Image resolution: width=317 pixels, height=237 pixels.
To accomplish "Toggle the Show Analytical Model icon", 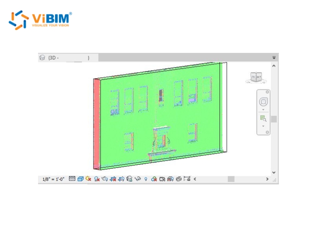I will point(170,179).
